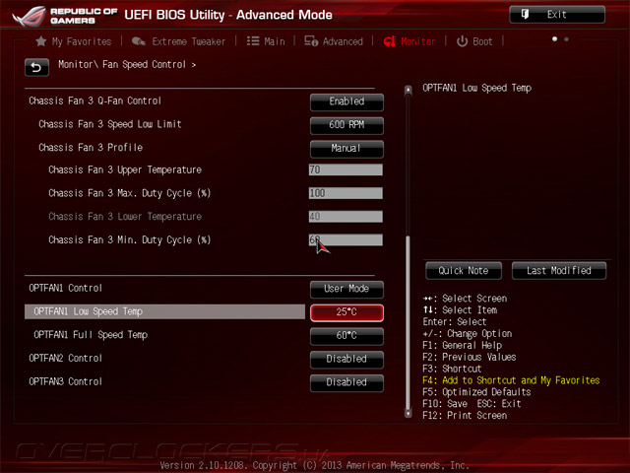Click the Exit button

[x=557, y=15]
